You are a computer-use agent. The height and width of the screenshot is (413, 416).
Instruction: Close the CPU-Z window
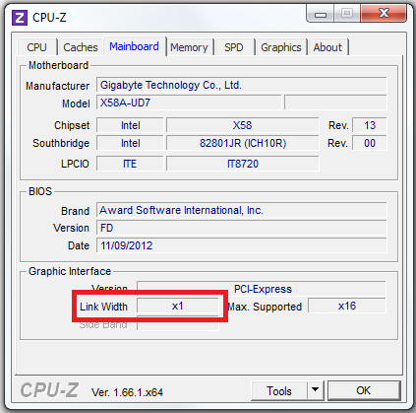384,14
